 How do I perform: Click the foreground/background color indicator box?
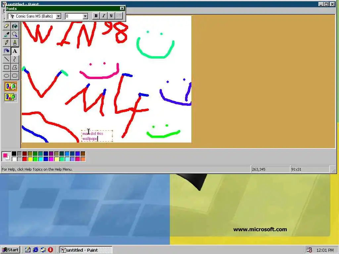6,156
